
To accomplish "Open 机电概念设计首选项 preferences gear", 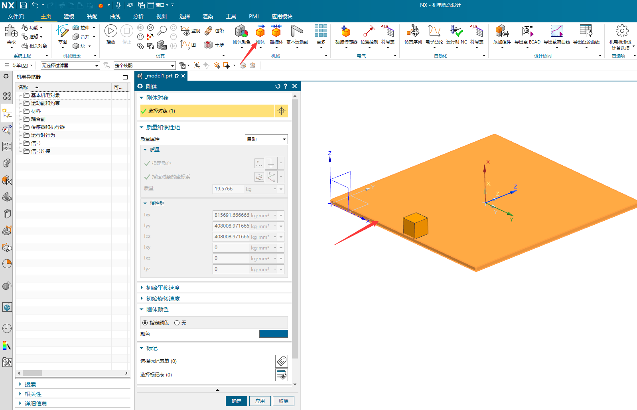I will coord(621,31).
